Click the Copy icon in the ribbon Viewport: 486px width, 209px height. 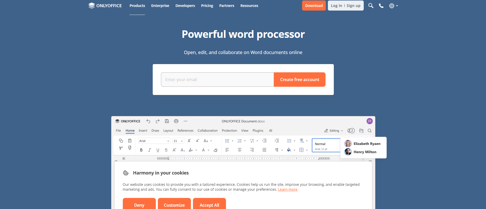point(121,141)
